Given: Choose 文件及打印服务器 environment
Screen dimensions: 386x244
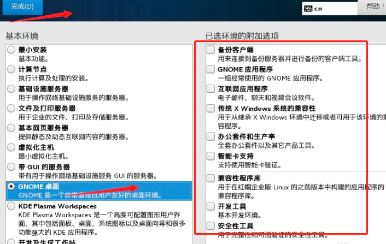Looking at the screenshot, I should pos(11,109).
